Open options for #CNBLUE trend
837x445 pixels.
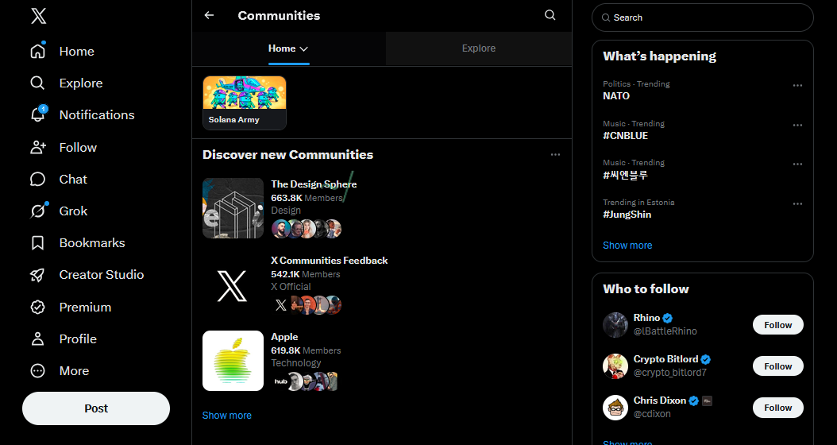pos(797,125)
